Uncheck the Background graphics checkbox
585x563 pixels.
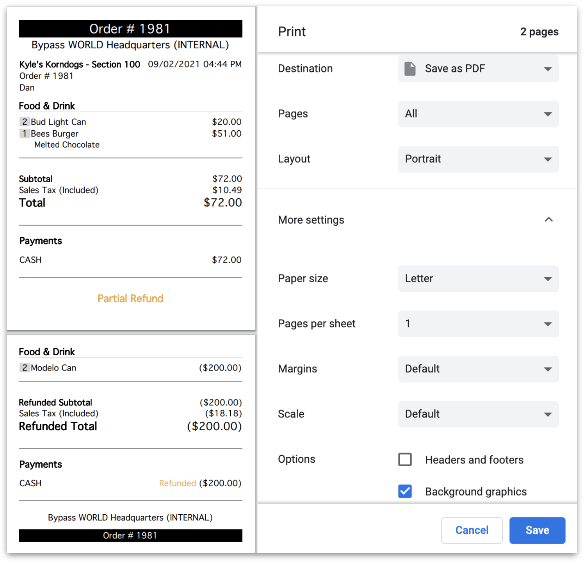[x=405, y=491]
